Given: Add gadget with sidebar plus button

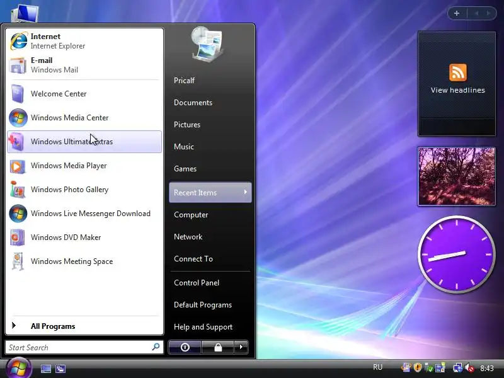Looking at the screenshot, I should [x=457, y=13].
